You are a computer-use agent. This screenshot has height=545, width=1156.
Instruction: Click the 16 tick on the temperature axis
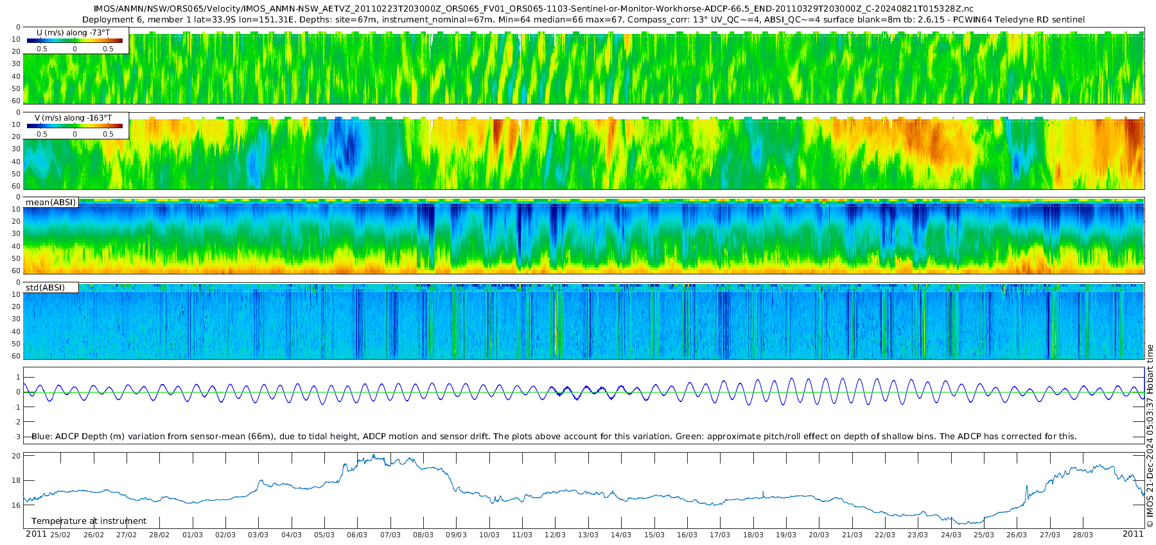tap(17, 505)
